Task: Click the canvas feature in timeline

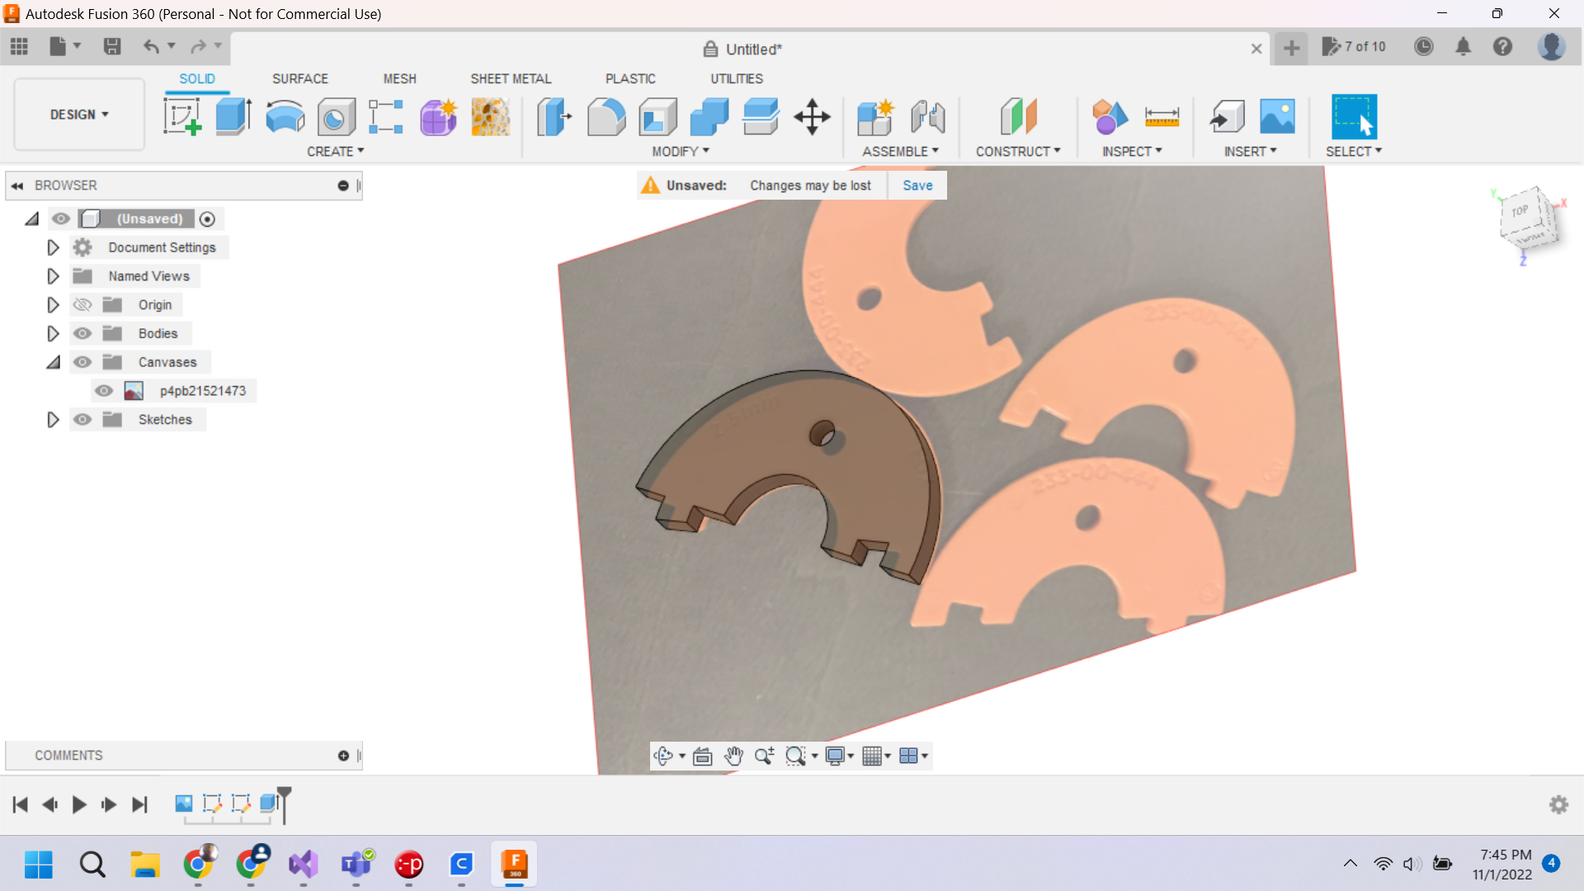Action: (x=184, y=804)
